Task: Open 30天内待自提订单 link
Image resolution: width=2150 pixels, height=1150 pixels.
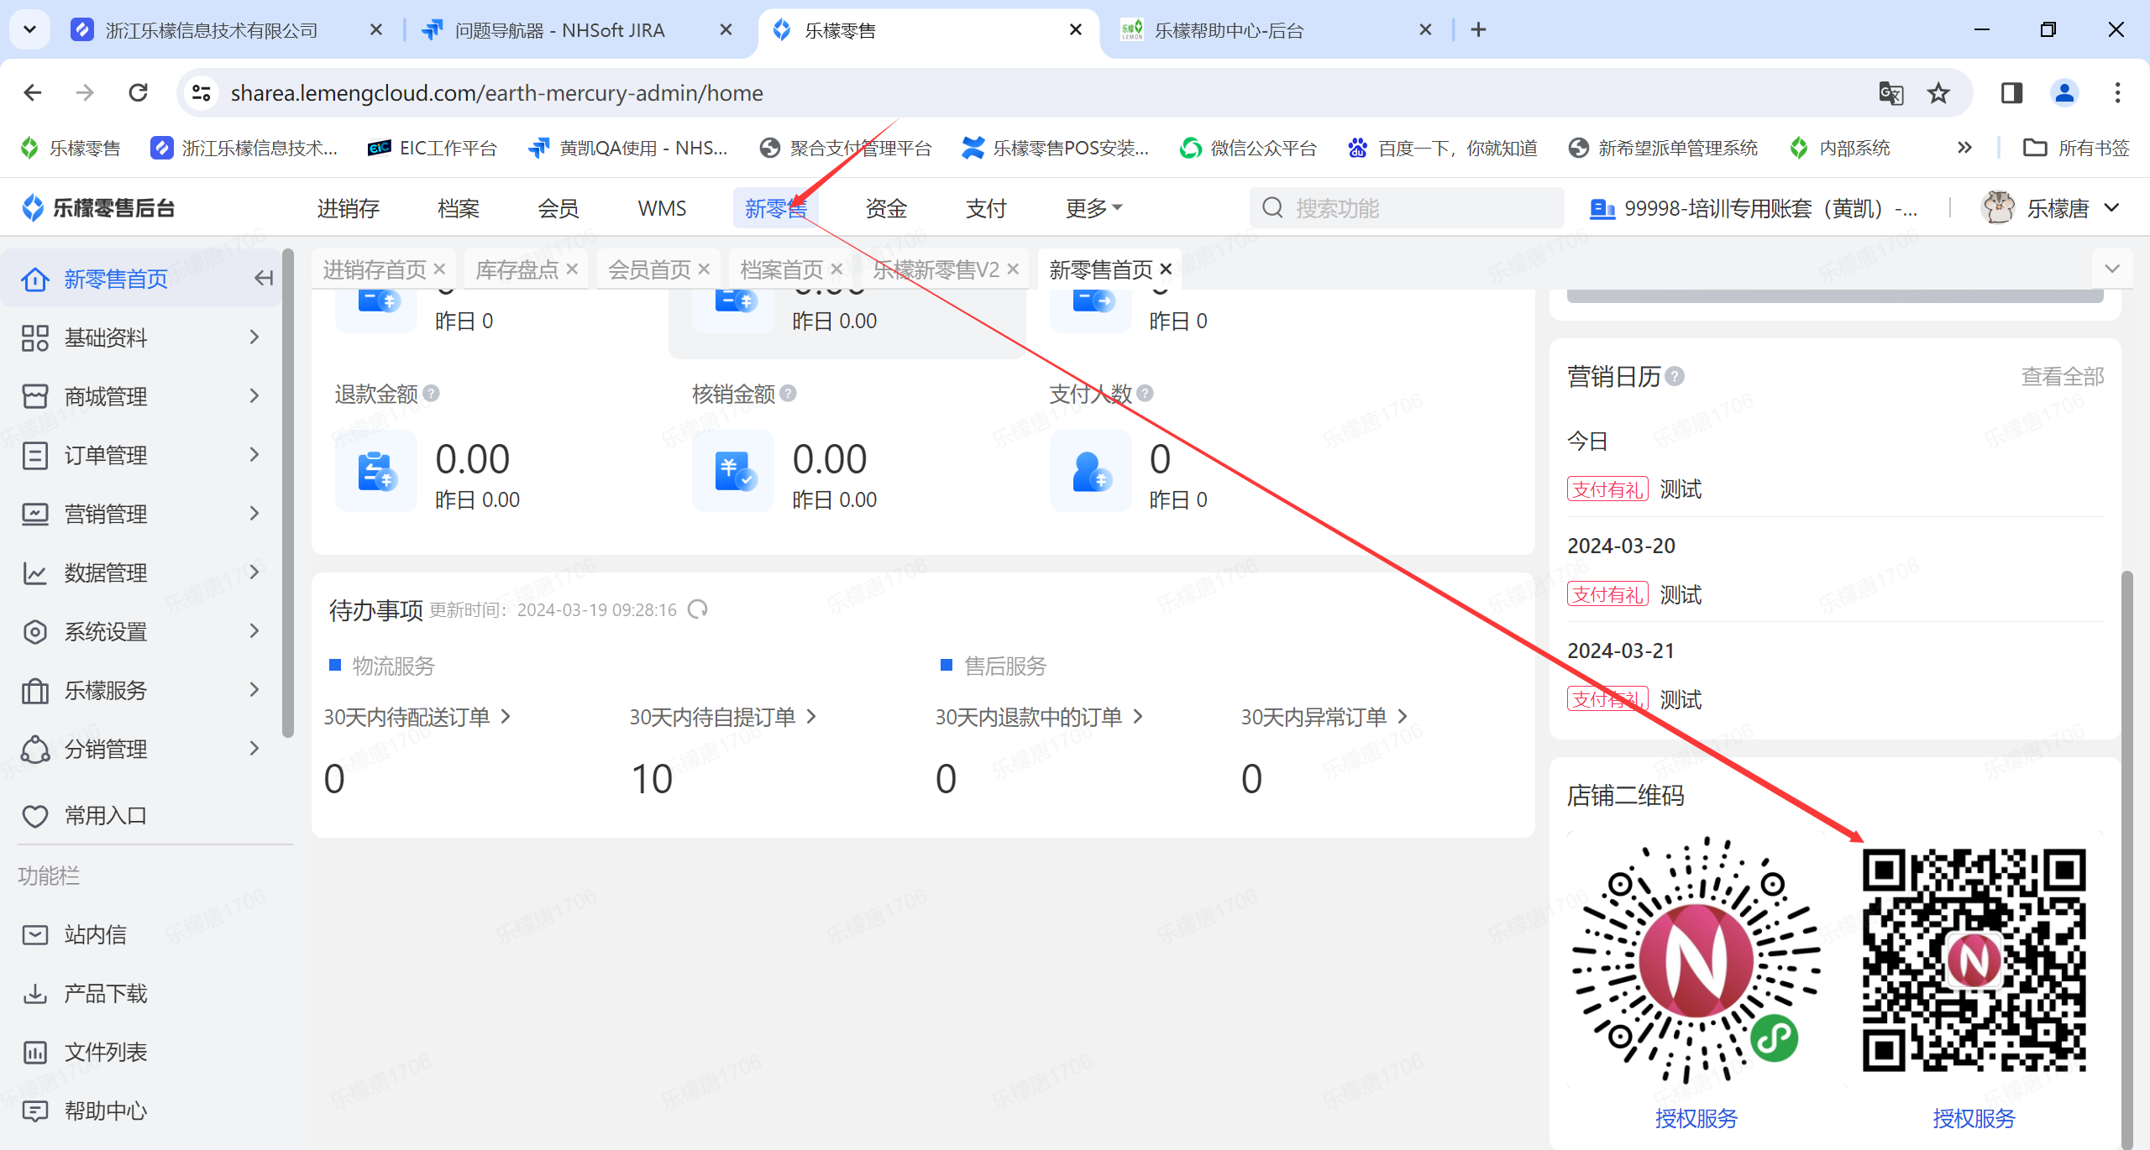Action: tap(722, 717)
